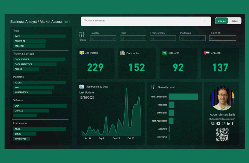Switch to Table view toggle
The height and width of the screenshot is (163, 249).
pyautogui.click(x=235, y=21)
